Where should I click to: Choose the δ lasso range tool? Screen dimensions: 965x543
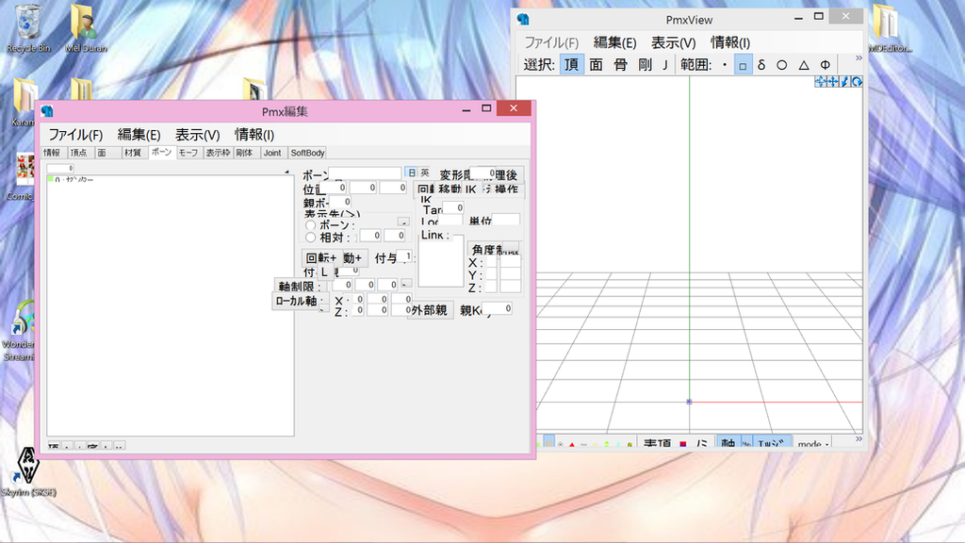pos(761,65)
